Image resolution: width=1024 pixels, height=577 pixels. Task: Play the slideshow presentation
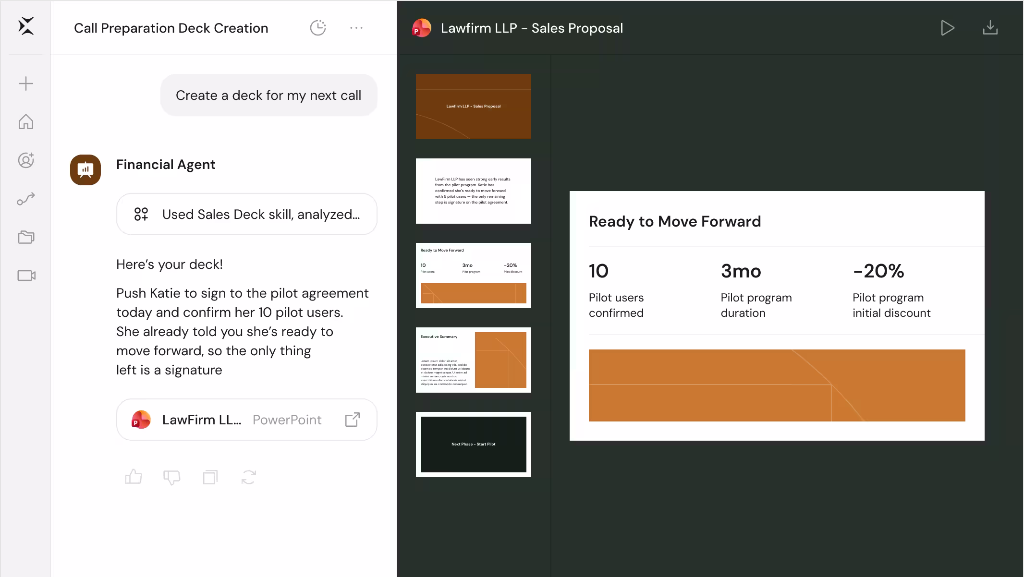(947, 28)
